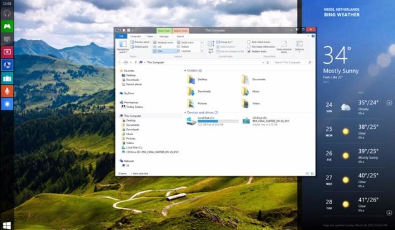Open the File ribbon tab

pos(121,37)
